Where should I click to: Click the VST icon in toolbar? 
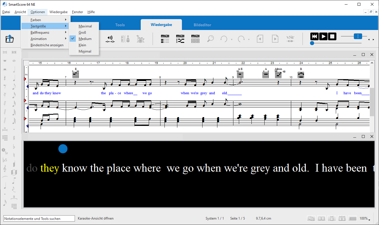click(x=290, y=39)
